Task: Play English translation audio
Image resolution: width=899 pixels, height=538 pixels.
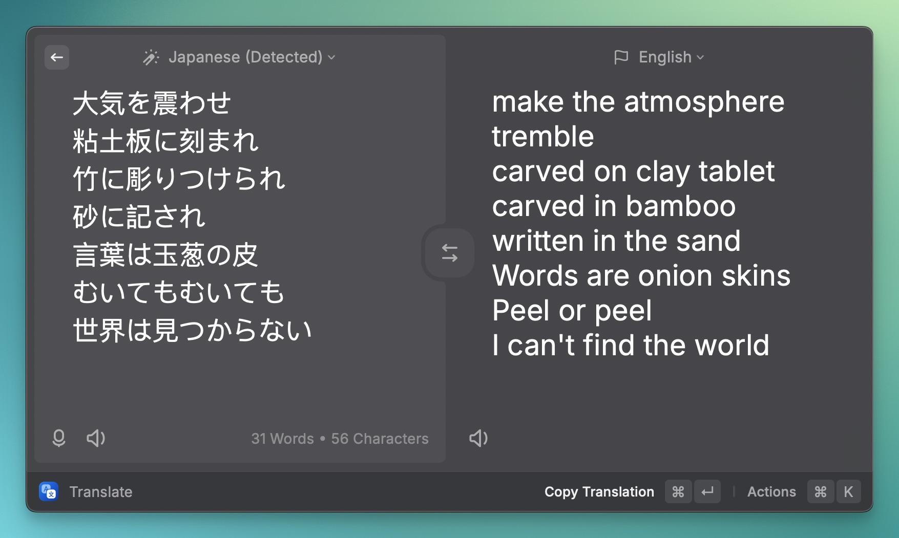Action: click(478, 438)
